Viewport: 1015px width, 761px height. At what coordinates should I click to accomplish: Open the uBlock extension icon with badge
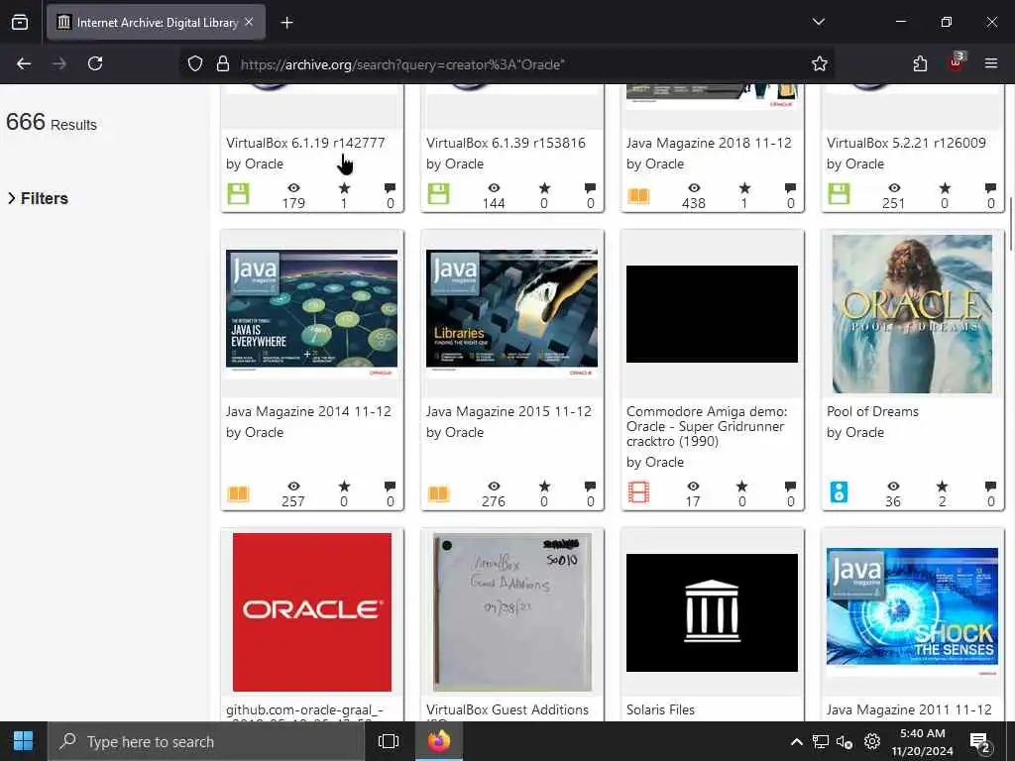click(x=957, y=62)
